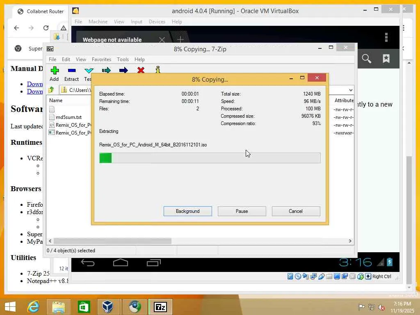Click the USB devices icon in VirtualBox status bar
420x315 pixels.
tap(322, 276)
